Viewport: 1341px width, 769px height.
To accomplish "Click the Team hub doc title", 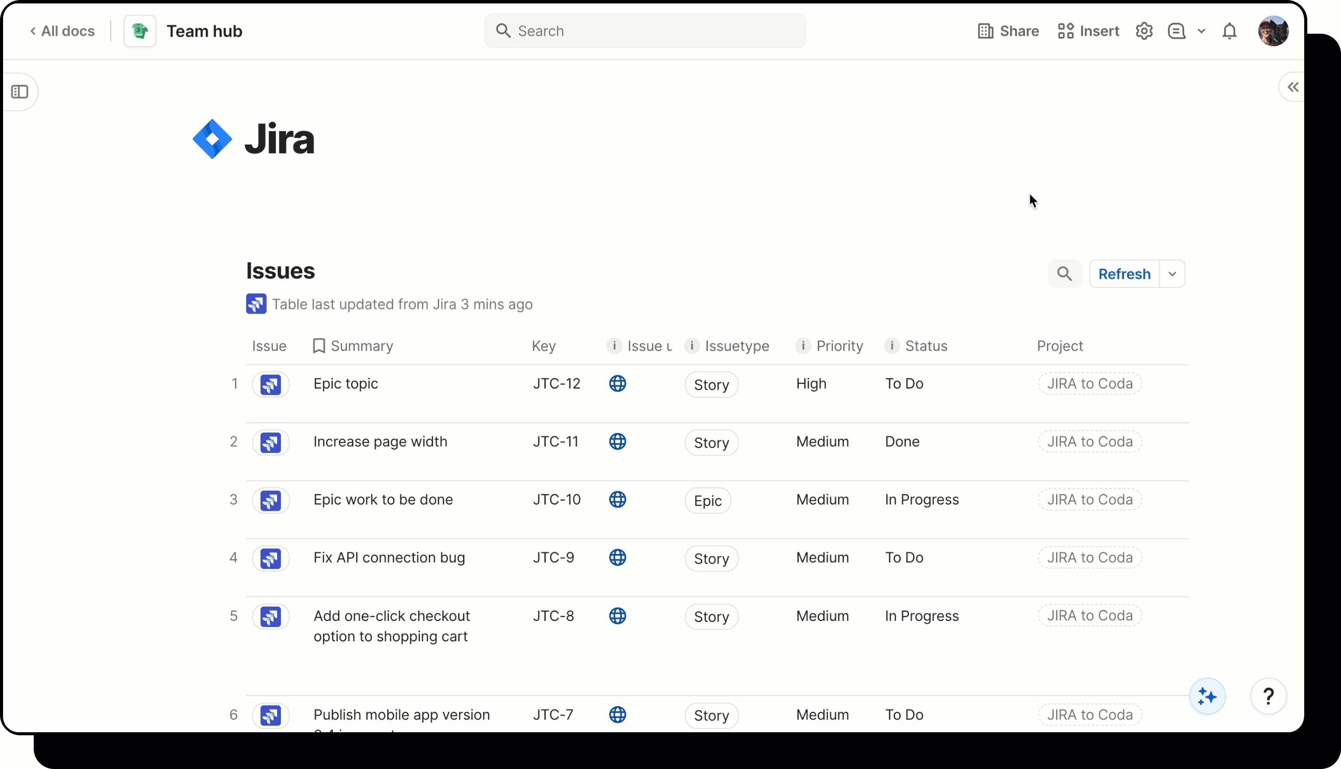I will pyautogui.click(x=204, y=31).
